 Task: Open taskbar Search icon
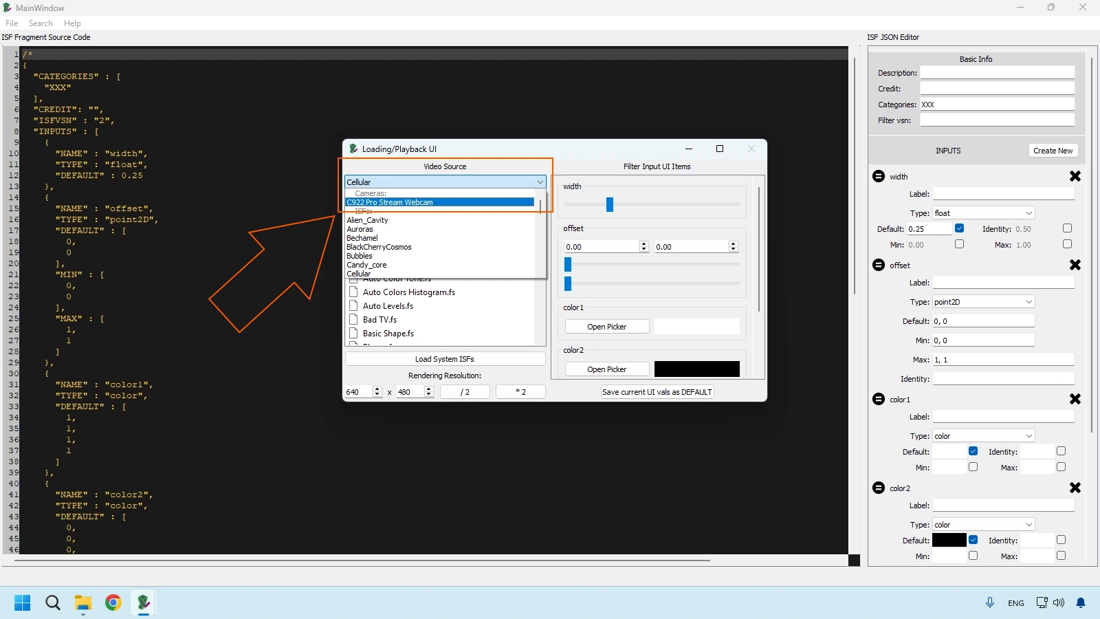click(53, 602)
